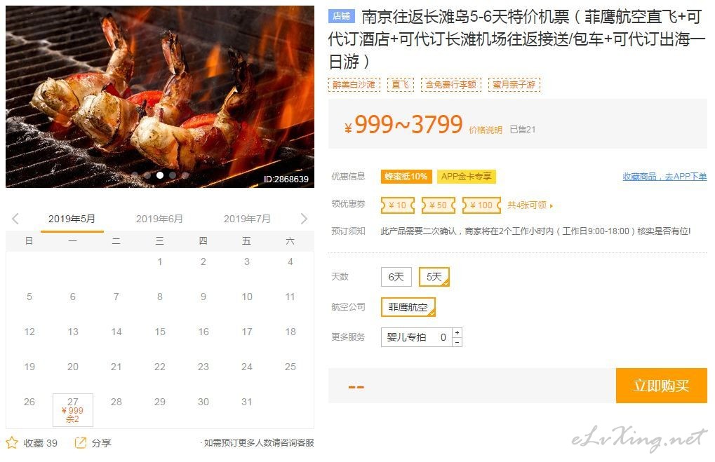The image size is (715, 462).
Task: Increase 婴儿专拍 quantity with plus
Action: pos(457,332)
